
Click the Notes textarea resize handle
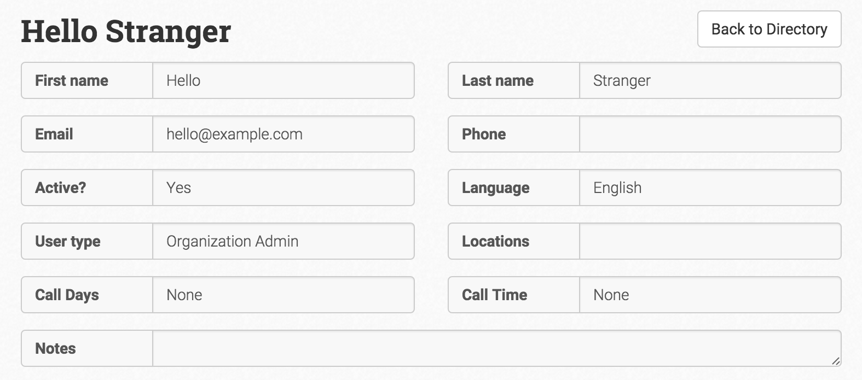click(836, 361)
